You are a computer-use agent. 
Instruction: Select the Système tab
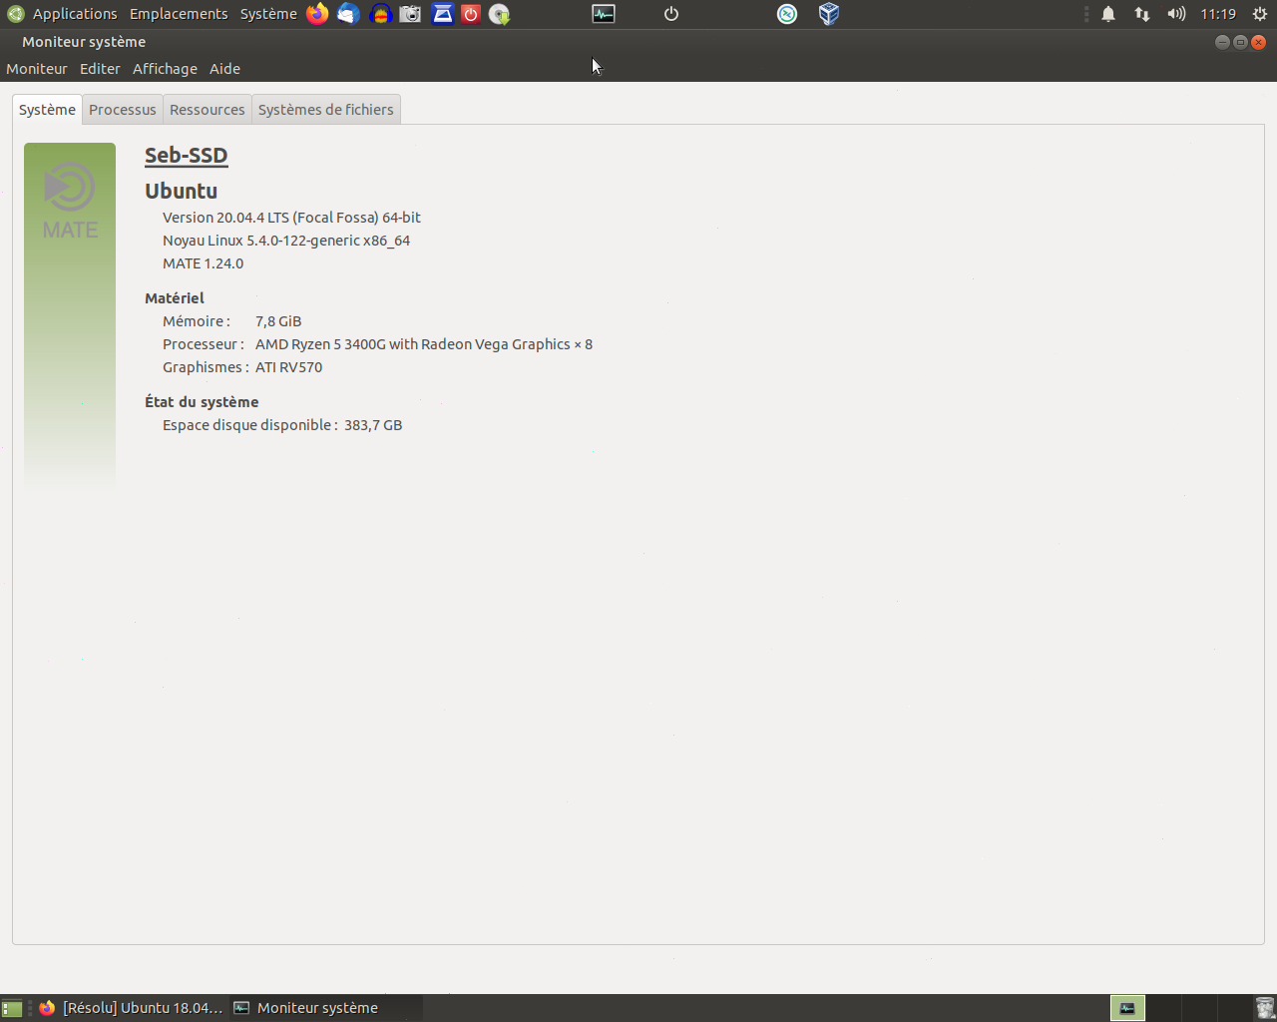pos(47,110)
